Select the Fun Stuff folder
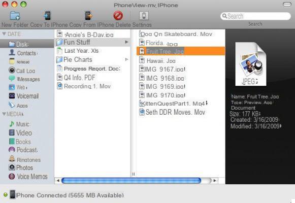This screenshot has height=203, width=295. (x=92, y=42)
